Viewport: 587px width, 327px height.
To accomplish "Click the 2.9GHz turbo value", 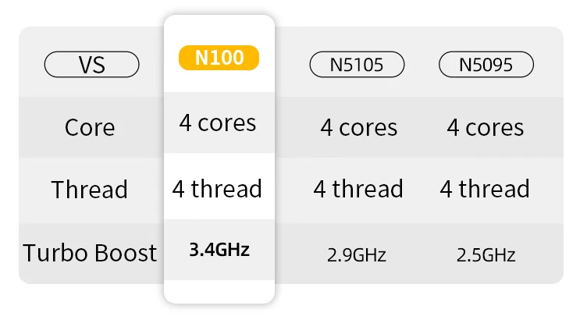I will click(x=358, y=254).
